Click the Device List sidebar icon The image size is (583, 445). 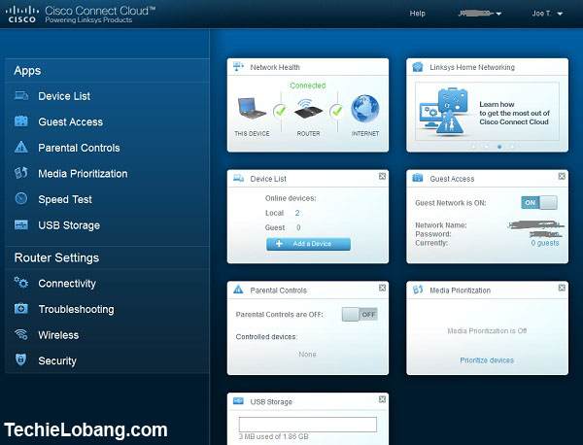tap(20, 96)
